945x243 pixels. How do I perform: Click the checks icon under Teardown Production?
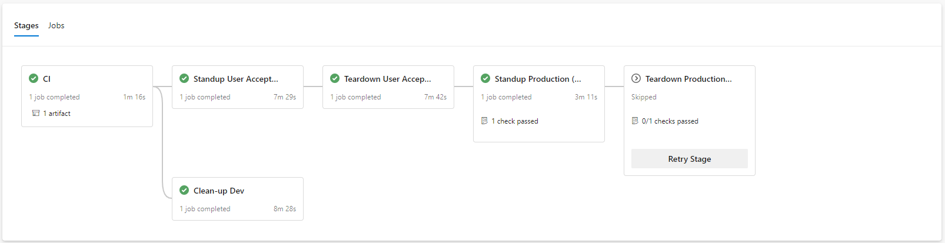[x=635, y=121]
